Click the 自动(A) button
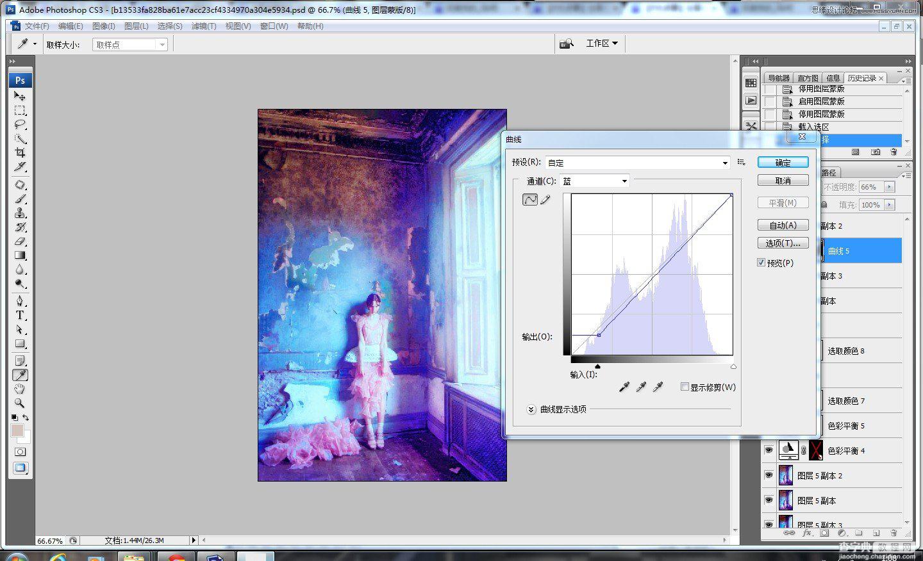The width and height of the screenshot is (923, 561). (x=783, y=225)
